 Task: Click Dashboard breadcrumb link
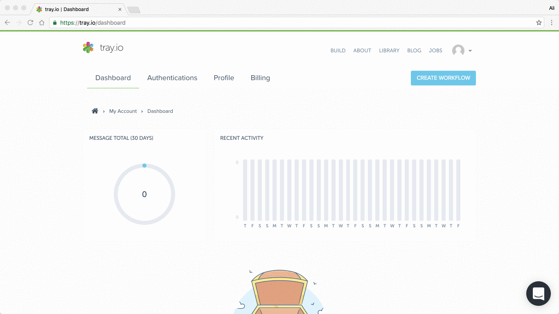point(160,111)
